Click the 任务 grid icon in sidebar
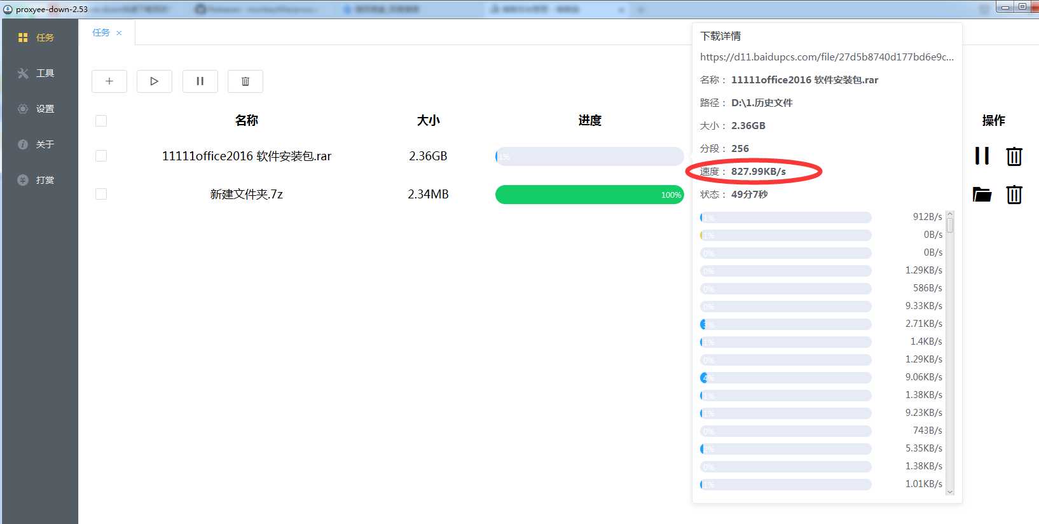 click(23, 38)
